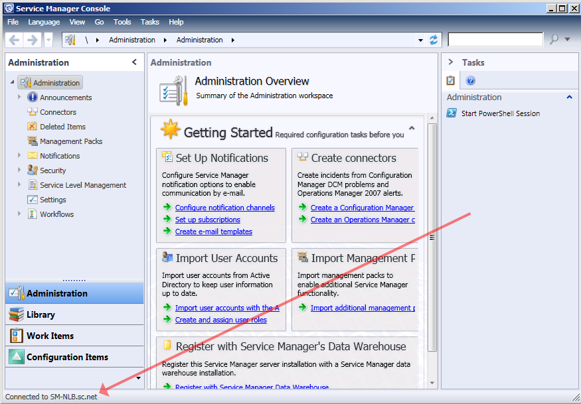This screenshot has height=404, width=581.
Task: Open Settings icon in navigation tree
Action: click(x=33, y=200)
